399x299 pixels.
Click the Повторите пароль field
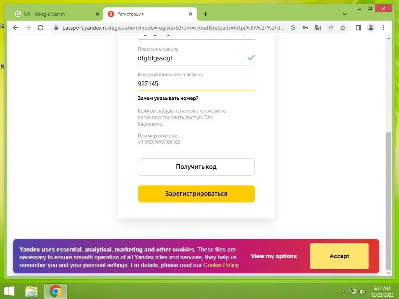pyautogui.click(x=196, y=58)
